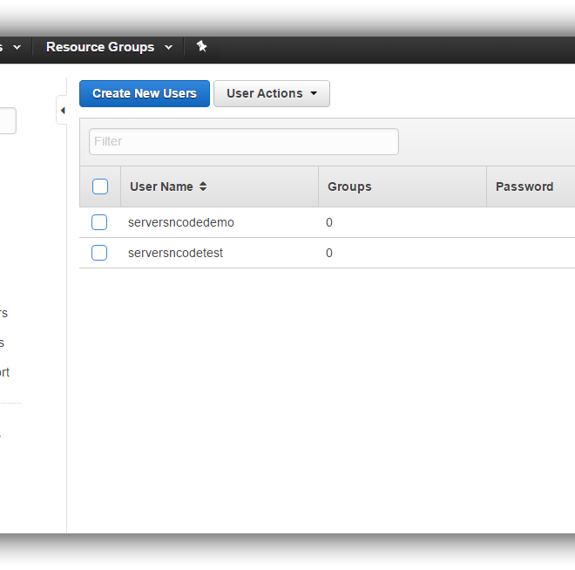Click groups count 0 for serversncodetest

tap(329, 253)
